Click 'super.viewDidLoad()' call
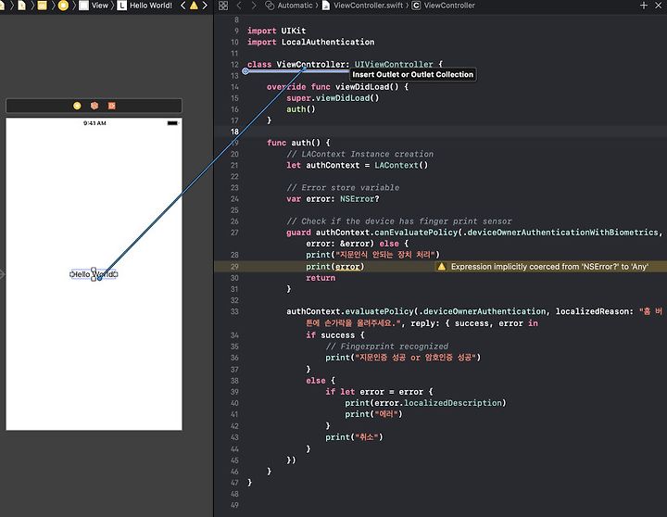 tap(333, 98)
